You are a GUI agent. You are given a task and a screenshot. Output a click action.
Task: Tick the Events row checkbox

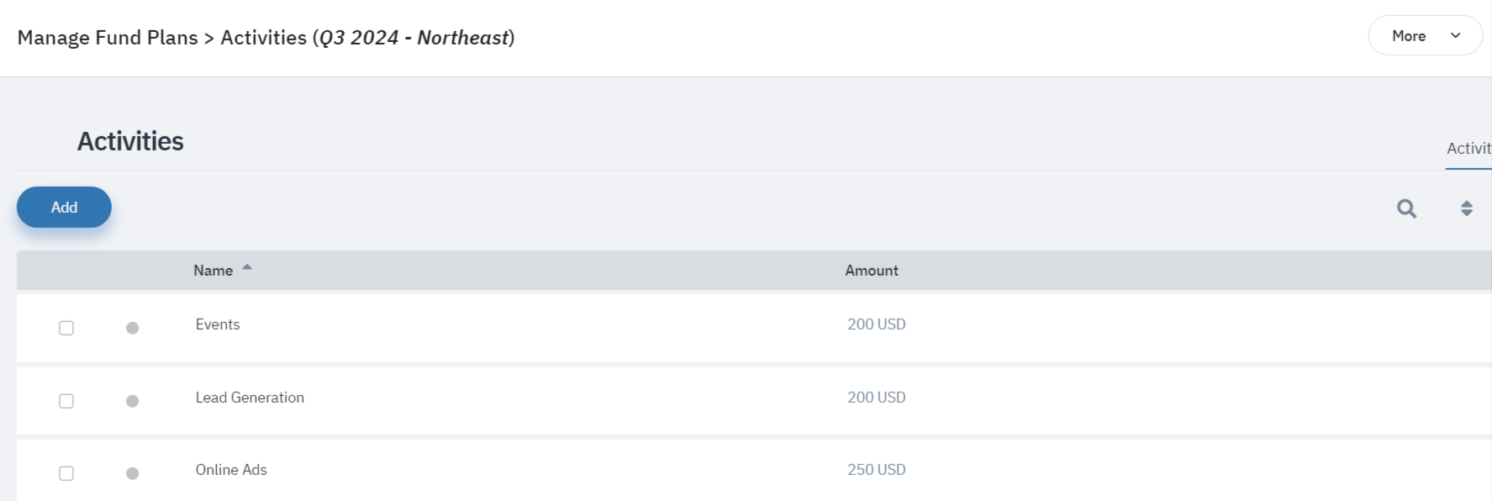tap(66, 328)
